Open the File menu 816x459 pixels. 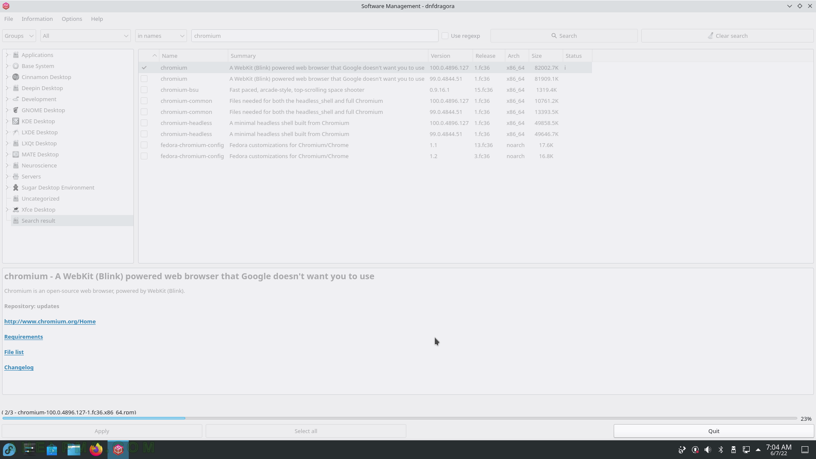pyautogui.click(x=8, y=19)
